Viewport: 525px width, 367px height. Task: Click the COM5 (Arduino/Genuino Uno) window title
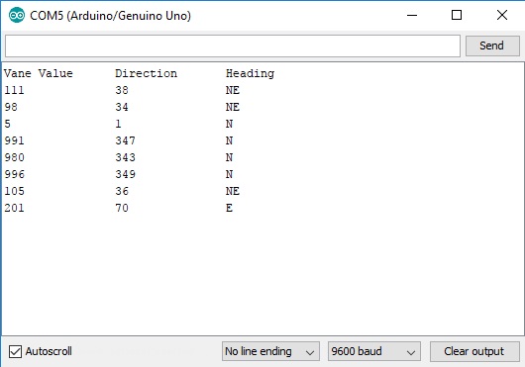(111, 16)
